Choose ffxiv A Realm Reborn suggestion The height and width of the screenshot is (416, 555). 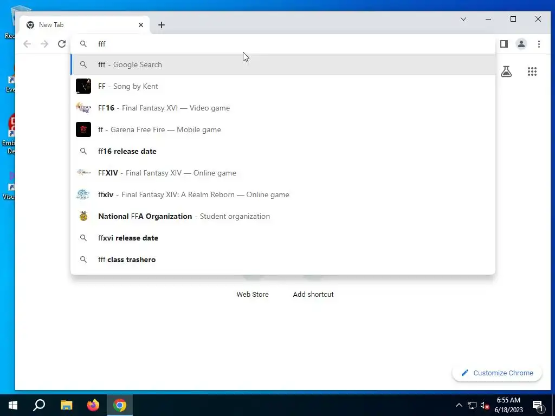click(x=283, y=194)
